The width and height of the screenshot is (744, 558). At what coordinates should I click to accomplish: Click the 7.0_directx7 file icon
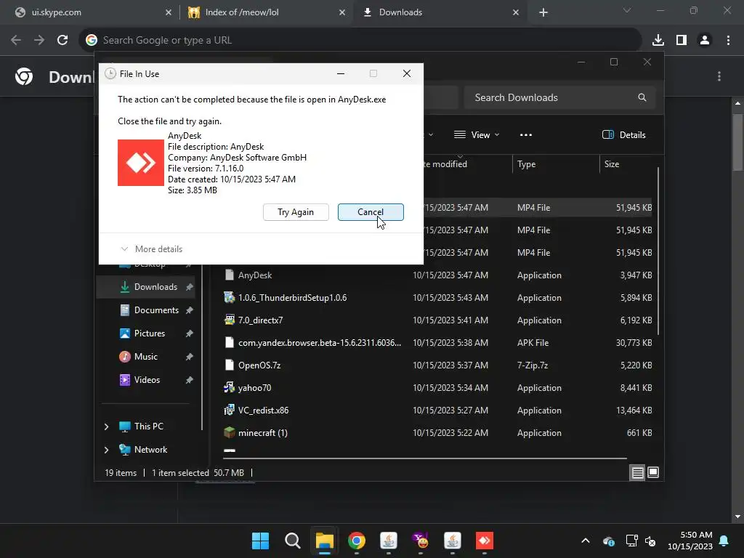point(229,320)
